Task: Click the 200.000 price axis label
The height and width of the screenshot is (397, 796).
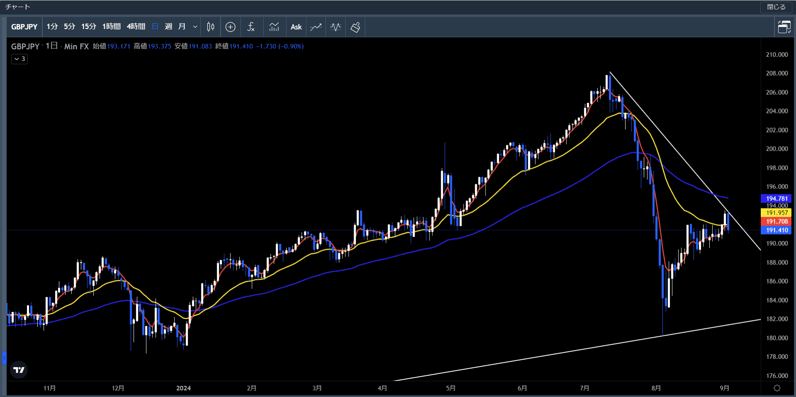Action: pyautogui.click(x=777, y=149)
